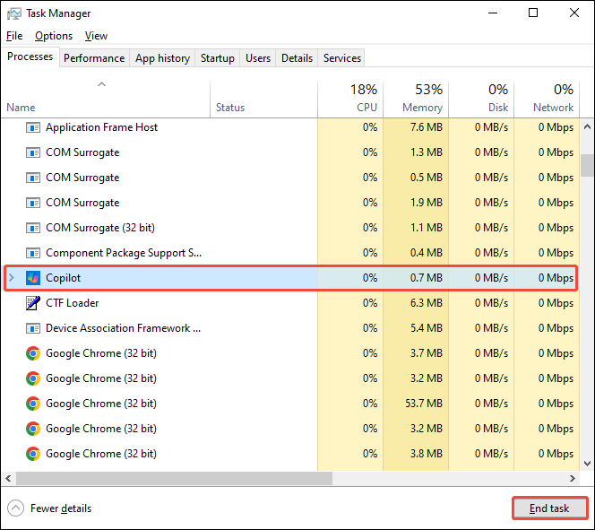This screenshot has height=530, width=595.
Task: Click the Chrome icon beside 3.7 MB row
Action: [33, 353]
